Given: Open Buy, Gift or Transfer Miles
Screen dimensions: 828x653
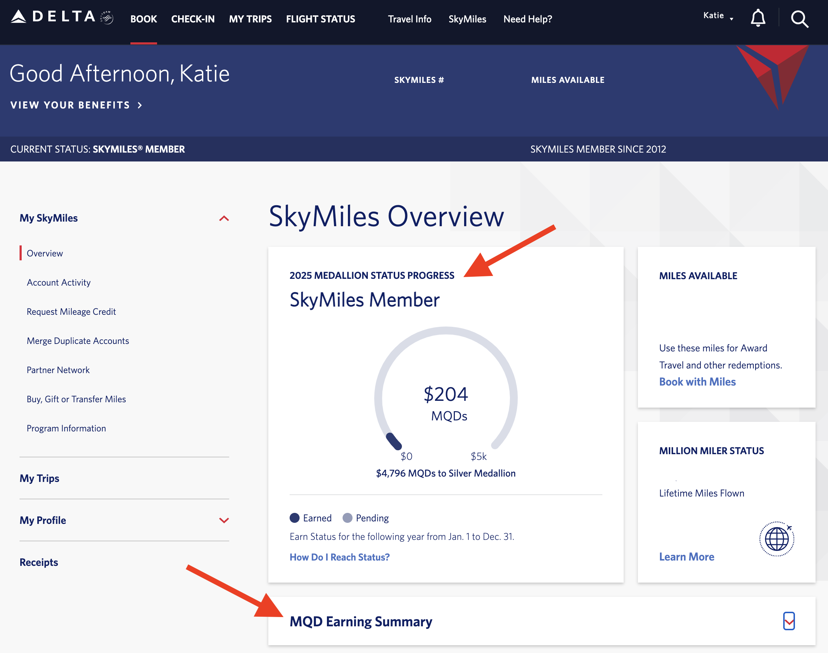Looking at the screenshot, I should (76, 399).
